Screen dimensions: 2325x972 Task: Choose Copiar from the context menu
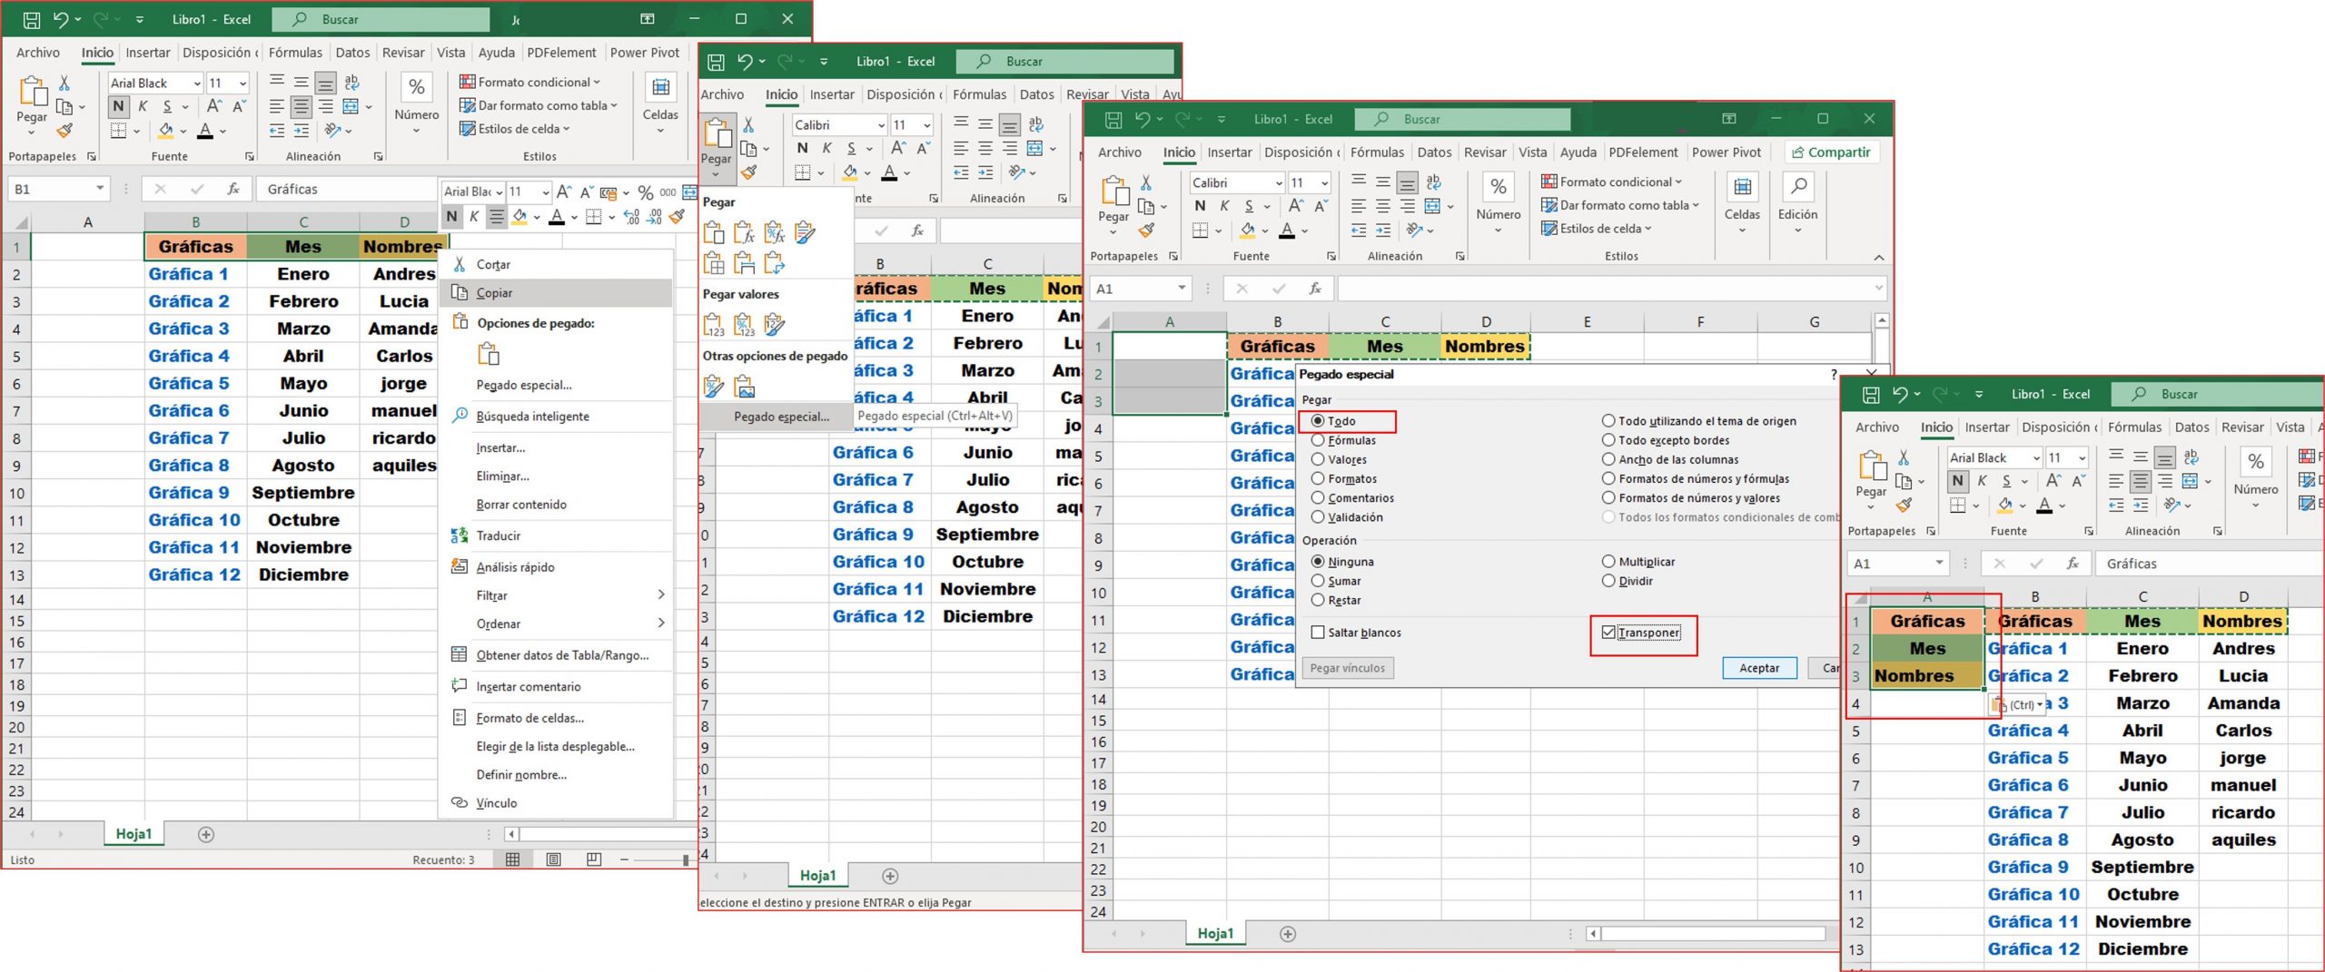click(x=495, y=292)
